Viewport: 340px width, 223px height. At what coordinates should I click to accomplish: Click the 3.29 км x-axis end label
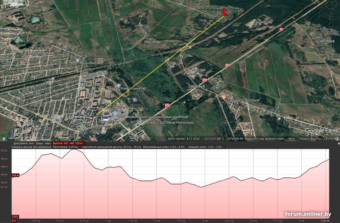(x=324, y=221)
